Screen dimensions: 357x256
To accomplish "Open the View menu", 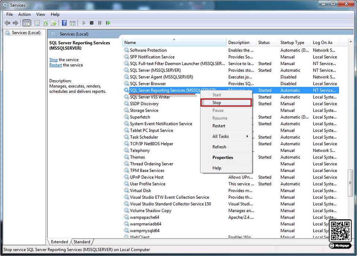I will click(x=41, y=14).
